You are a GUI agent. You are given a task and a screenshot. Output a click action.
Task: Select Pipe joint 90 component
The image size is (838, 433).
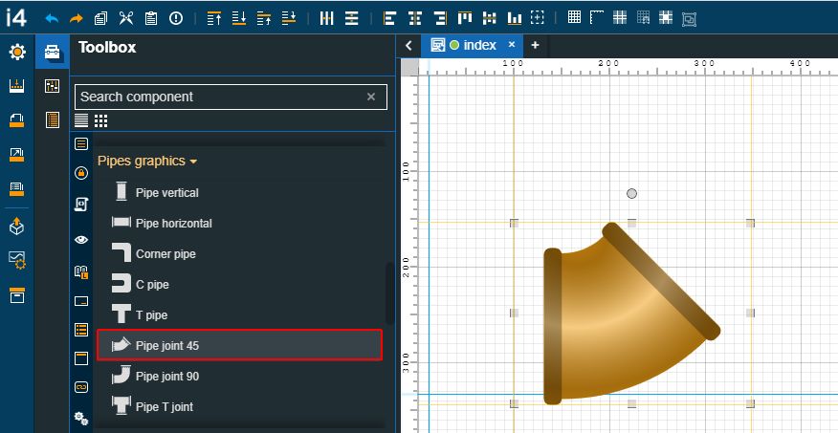pyautogui.click(x=166, y=377)
